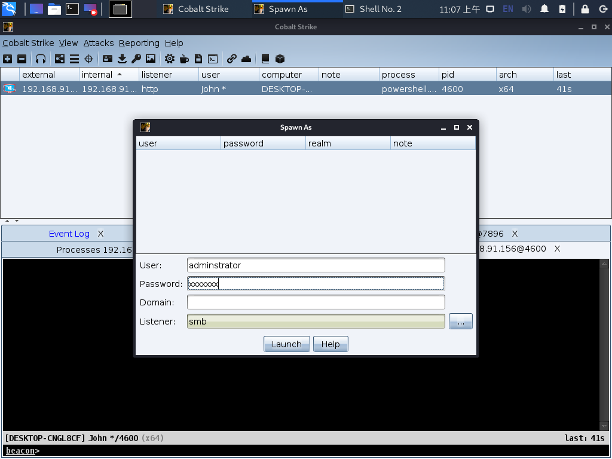Click into the Domain text field

pos(316,302)
